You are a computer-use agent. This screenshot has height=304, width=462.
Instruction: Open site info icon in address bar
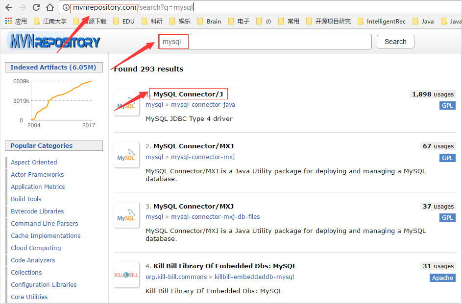tap(66, 7)
